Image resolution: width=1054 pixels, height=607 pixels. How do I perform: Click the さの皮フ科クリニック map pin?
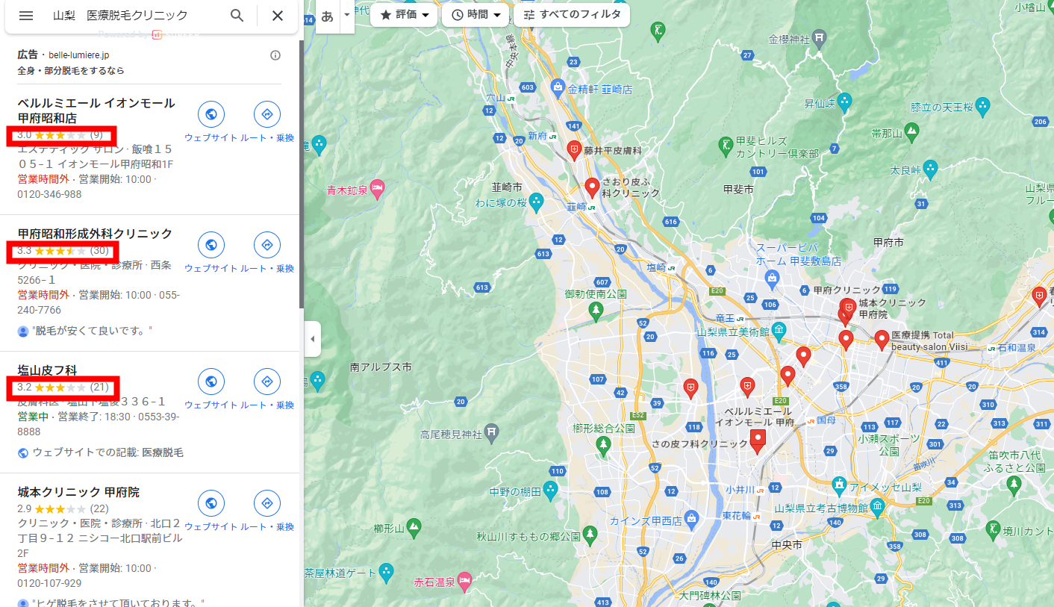pos(758,441)
